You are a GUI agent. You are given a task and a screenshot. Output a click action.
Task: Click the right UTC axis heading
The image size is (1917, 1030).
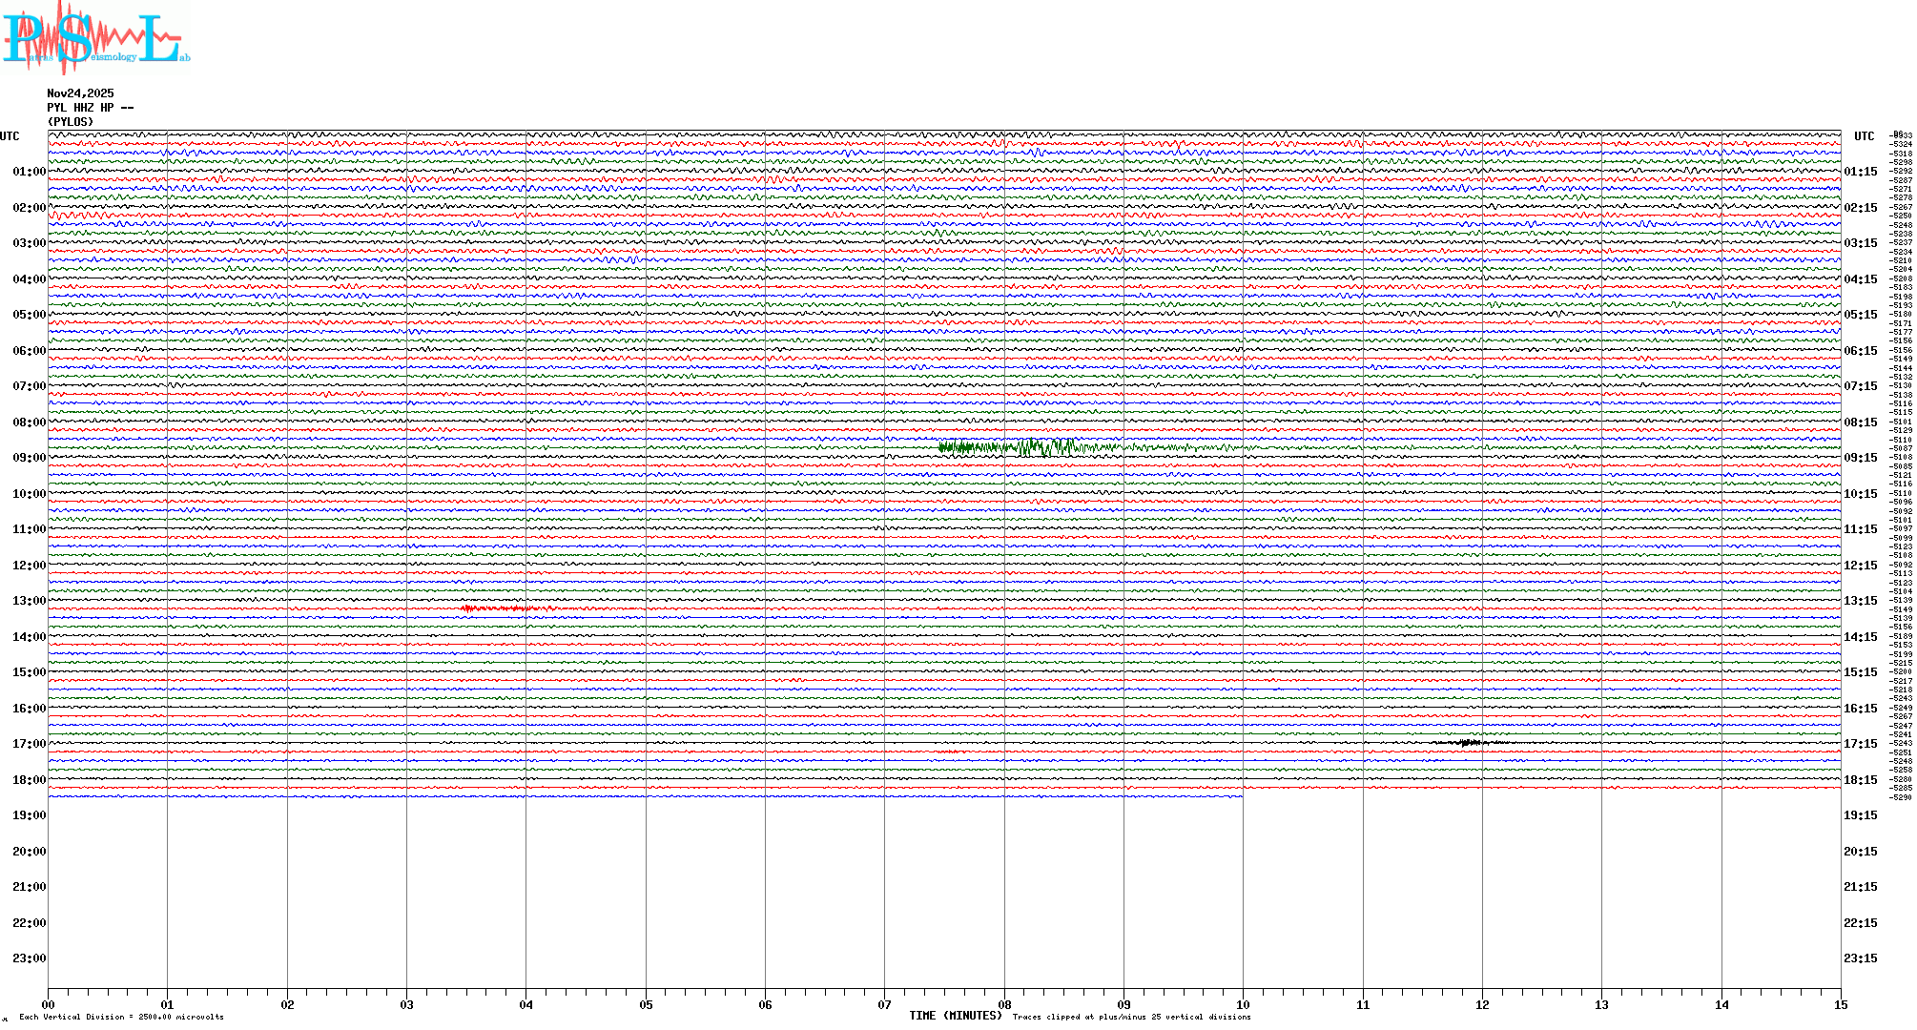[1864, 136]
